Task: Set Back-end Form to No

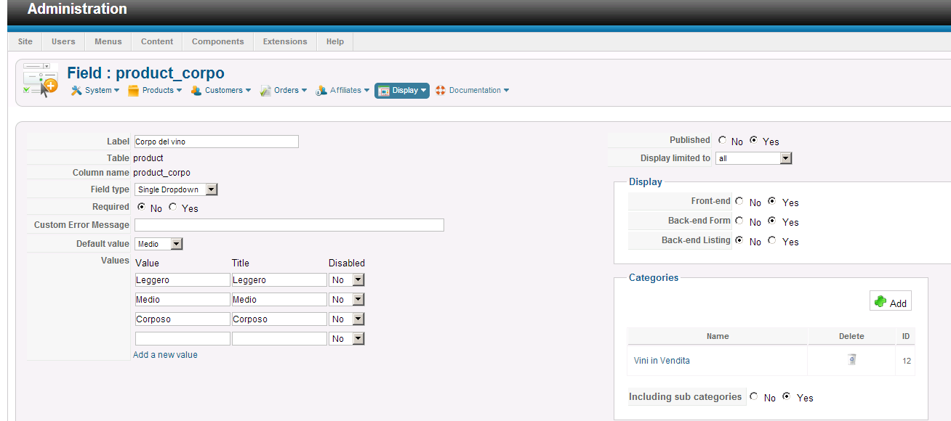Action: click(x=739, y=221)
